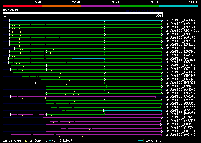The height and width of the screenshot is (143, 201).
Task: Select the UniRef100_C6SZ97 label
Action: click(x=180, y=62)
